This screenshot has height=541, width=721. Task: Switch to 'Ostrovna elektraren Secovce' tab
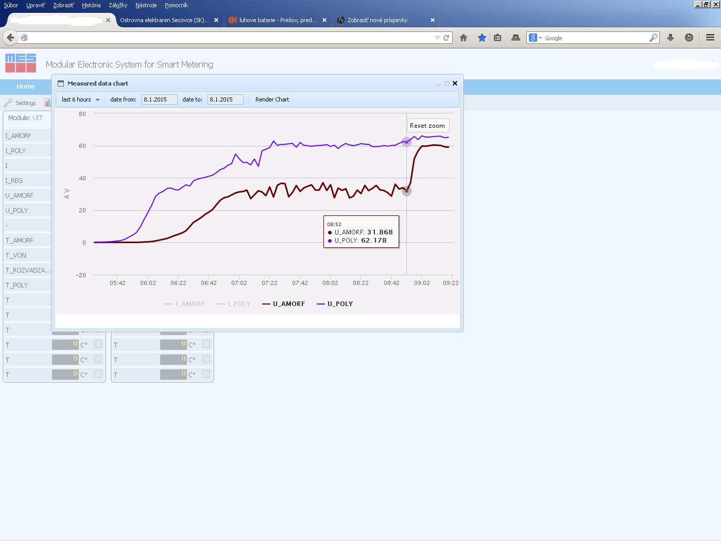pyautogui.click(x=164, y=20)
